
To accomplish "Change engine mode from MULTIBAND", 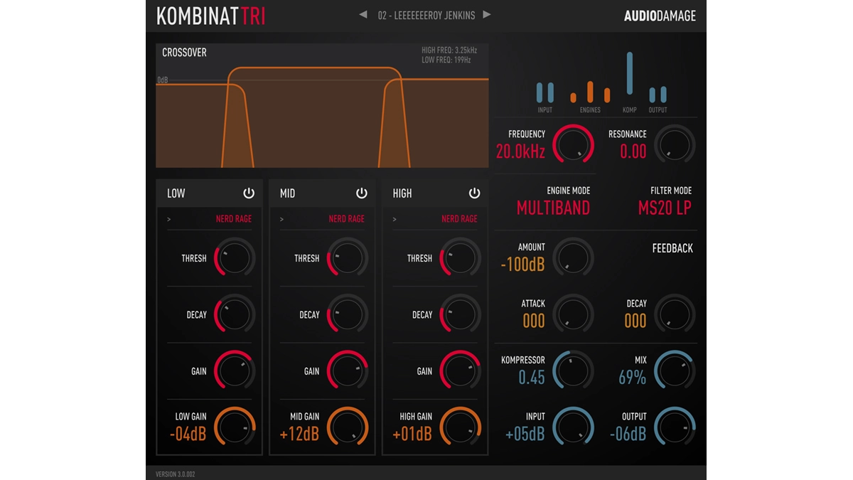I will pos(553,208).
